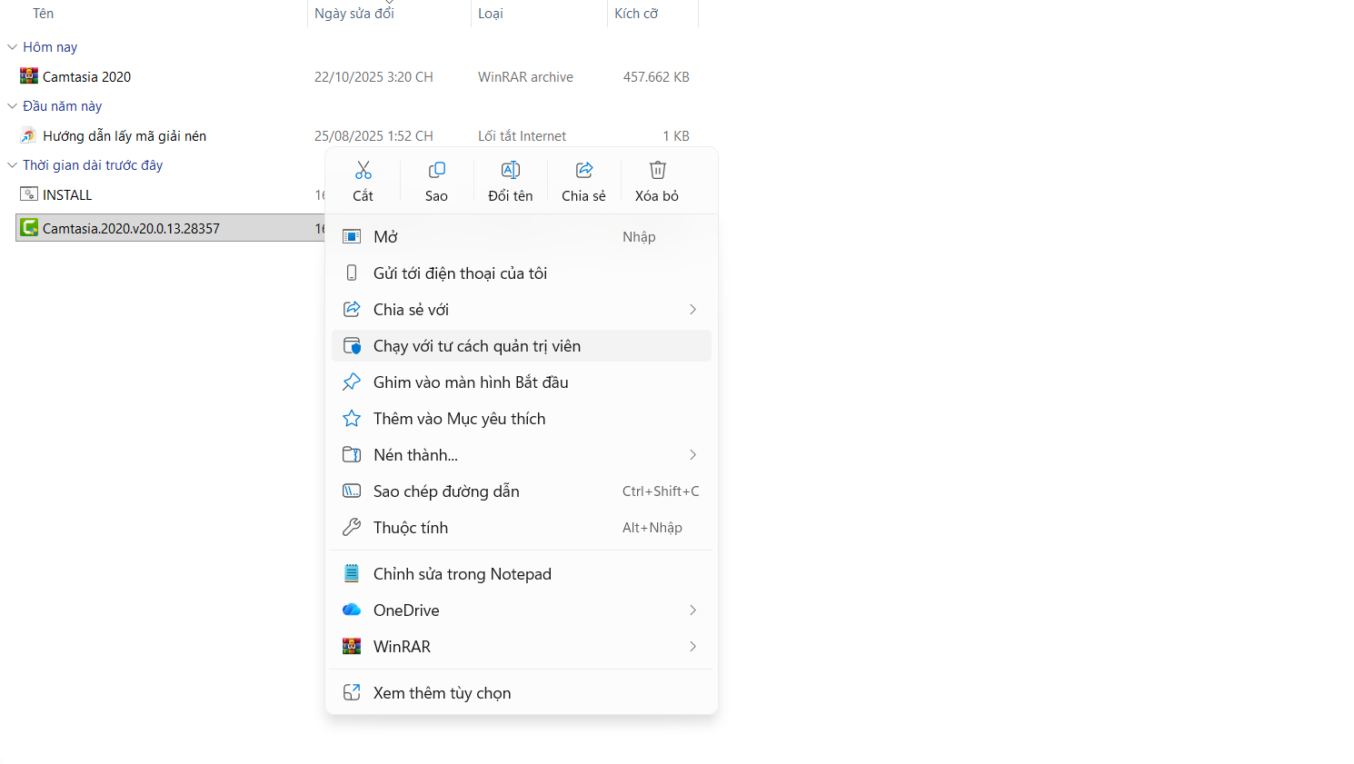Click the Camtasia 2020 WinRAR archive icon
This screenshot has height=764, width=1354.
(x=29, y=76)
